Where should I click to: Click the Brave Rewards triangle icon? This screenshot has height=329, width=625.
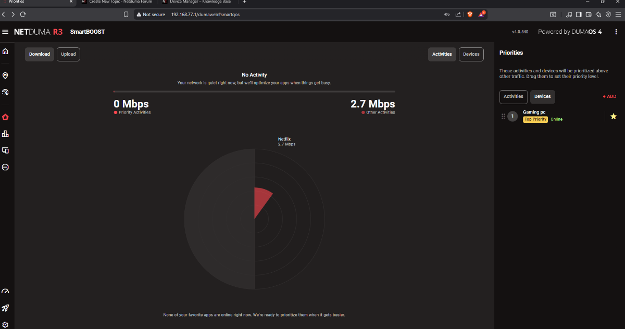click(482, 15)
